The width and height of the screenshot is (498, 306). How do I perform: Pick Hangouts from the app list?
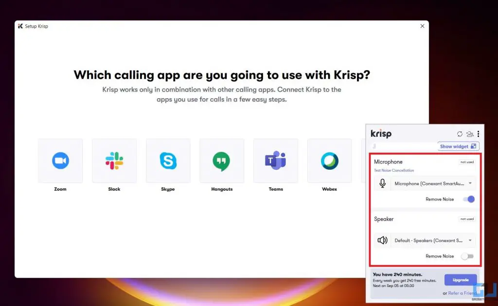point(222,161)
